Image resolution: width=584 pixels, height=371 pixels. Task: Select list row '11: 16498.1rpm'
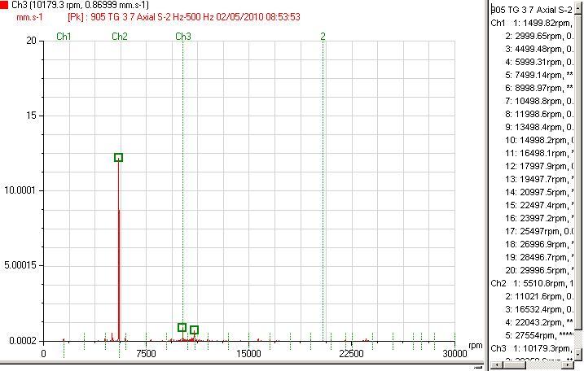pos(539,153)
